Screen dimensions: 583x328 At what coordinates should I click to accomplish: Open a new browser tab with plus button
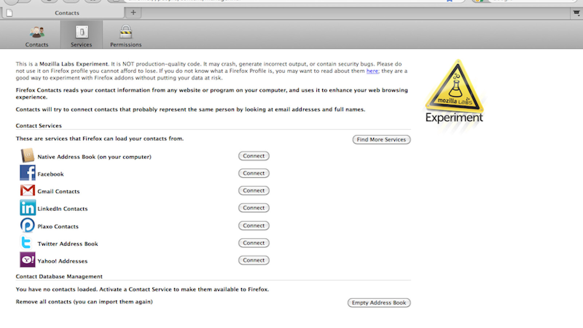coord(133,13)
